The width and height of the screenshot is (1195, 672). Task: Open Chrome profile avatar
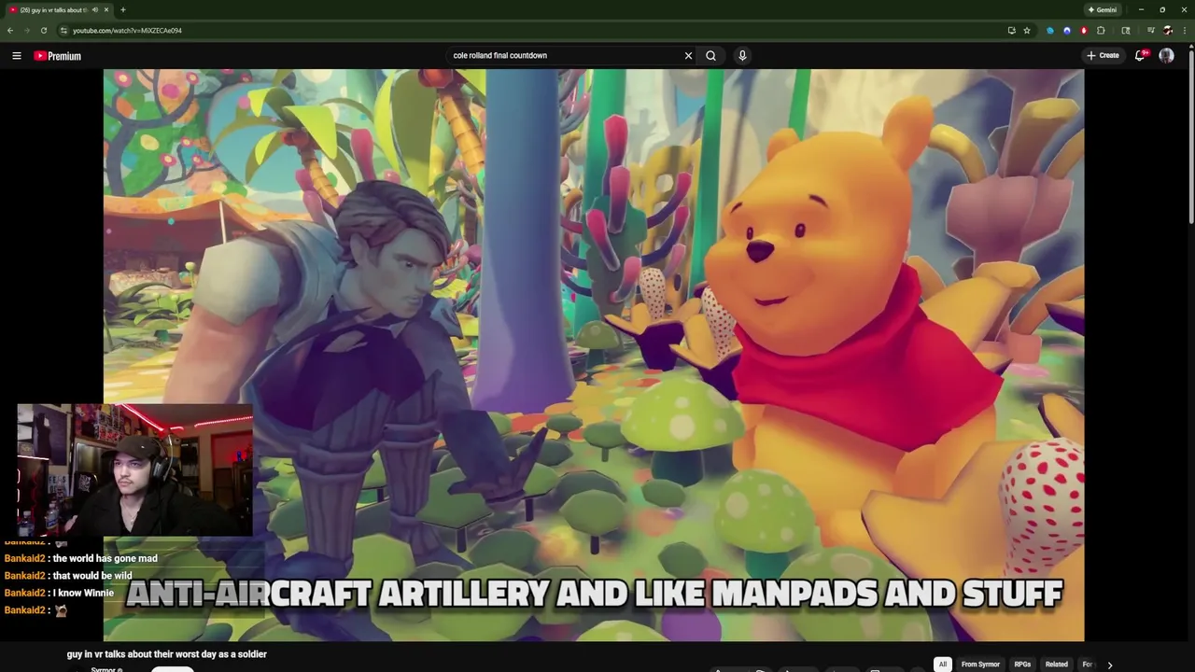point(1167,30)
